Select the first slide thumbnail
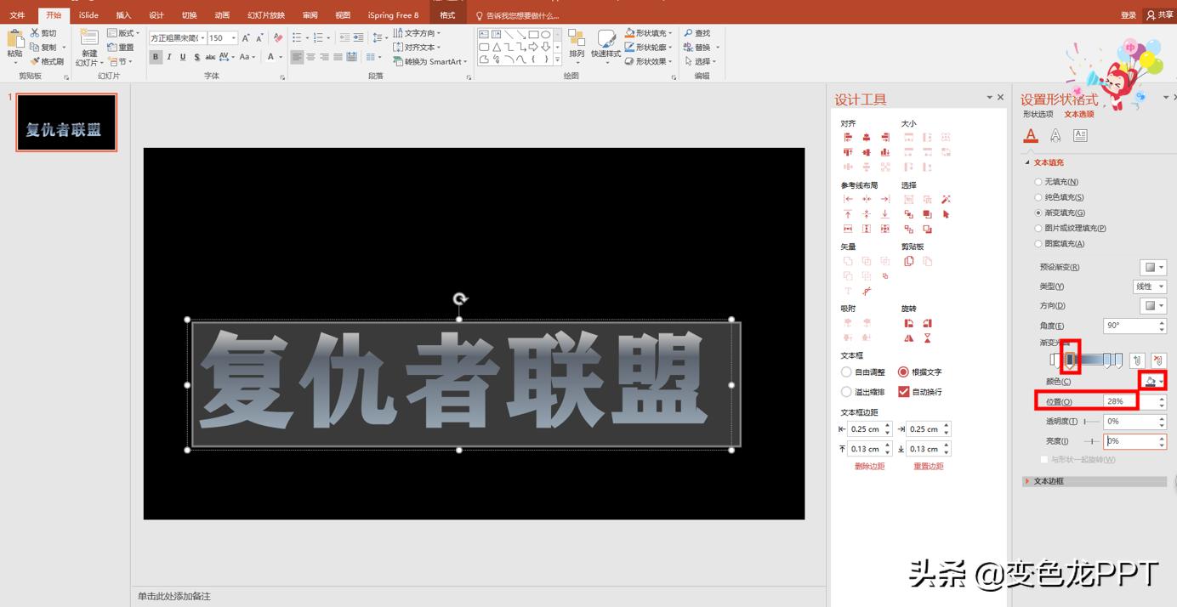This screenshot has height=607, width=1177. click(66, 122)
